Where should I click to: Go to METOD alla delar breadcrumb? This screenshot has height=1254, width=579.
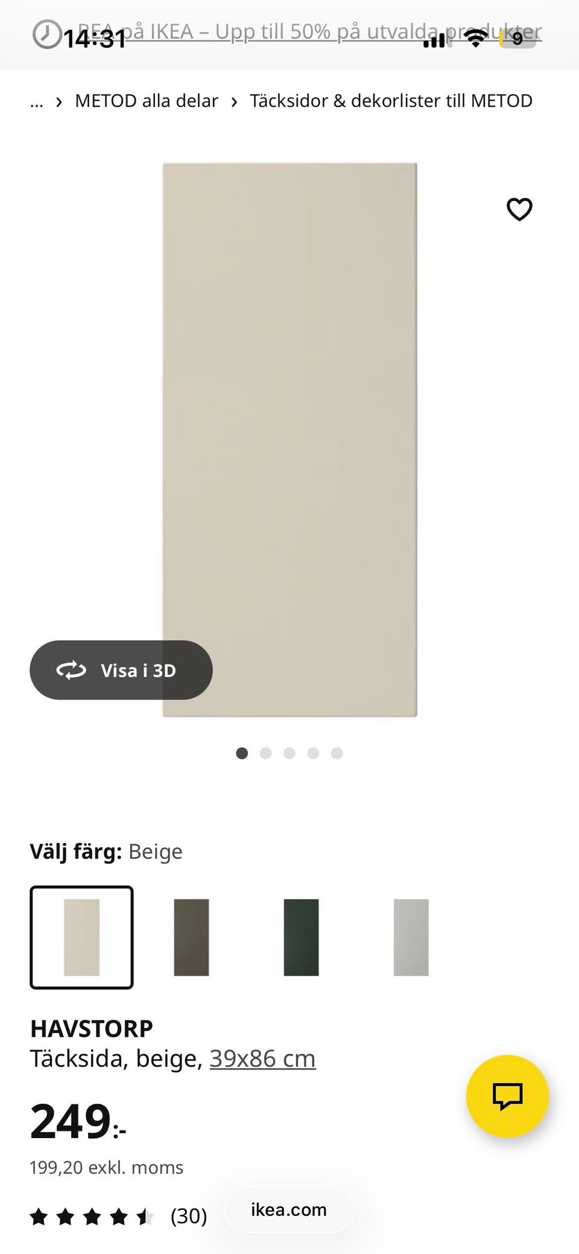[147, 101]
